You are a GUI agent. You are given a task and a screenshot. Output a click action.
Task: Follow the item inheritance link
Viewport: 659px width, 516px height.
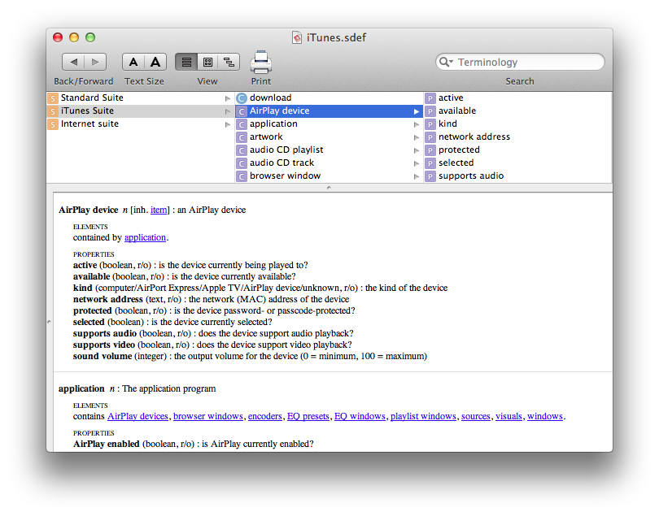[159, 210]
